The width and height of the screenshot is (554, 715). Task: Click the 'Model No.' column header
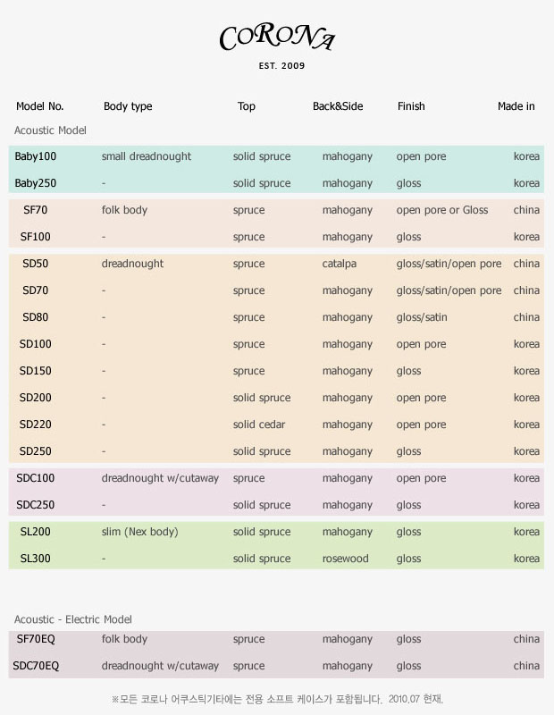pos(39,106)
